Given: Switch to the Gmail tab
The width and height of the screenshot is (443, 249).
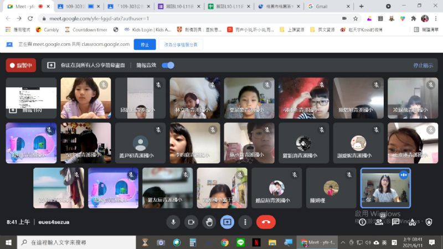Looking at the screenshot, I should tap(321, 6).
